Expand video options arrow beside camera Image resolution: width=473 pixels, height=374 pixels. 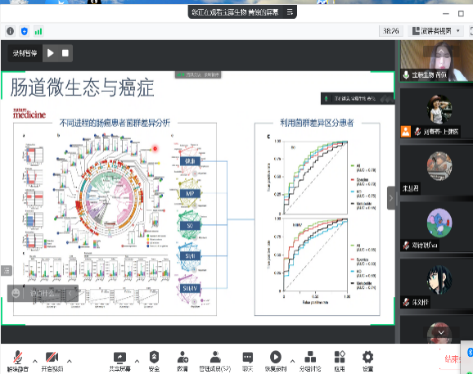tap(70, 361)
